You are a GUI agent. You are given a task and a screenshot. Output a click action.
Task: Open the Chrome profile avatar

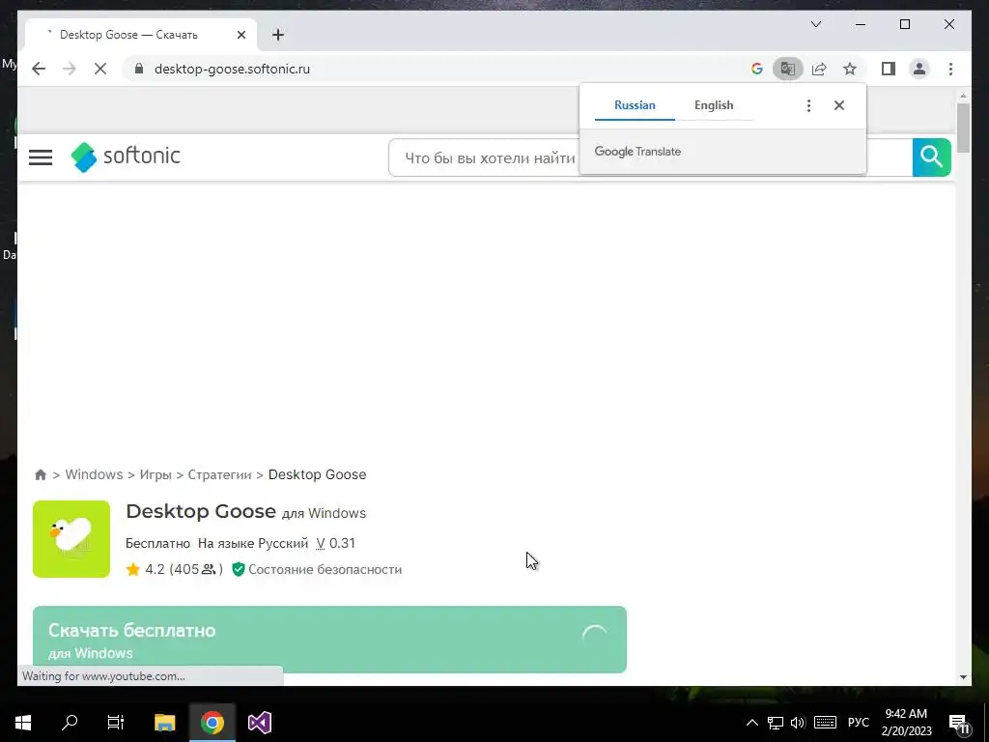[x=919, y=69]
